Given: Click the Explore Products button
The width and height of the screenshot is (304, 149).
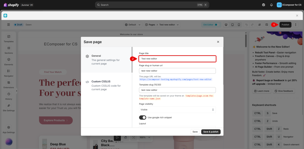Looking at the screenshot, I should (56, 120).
